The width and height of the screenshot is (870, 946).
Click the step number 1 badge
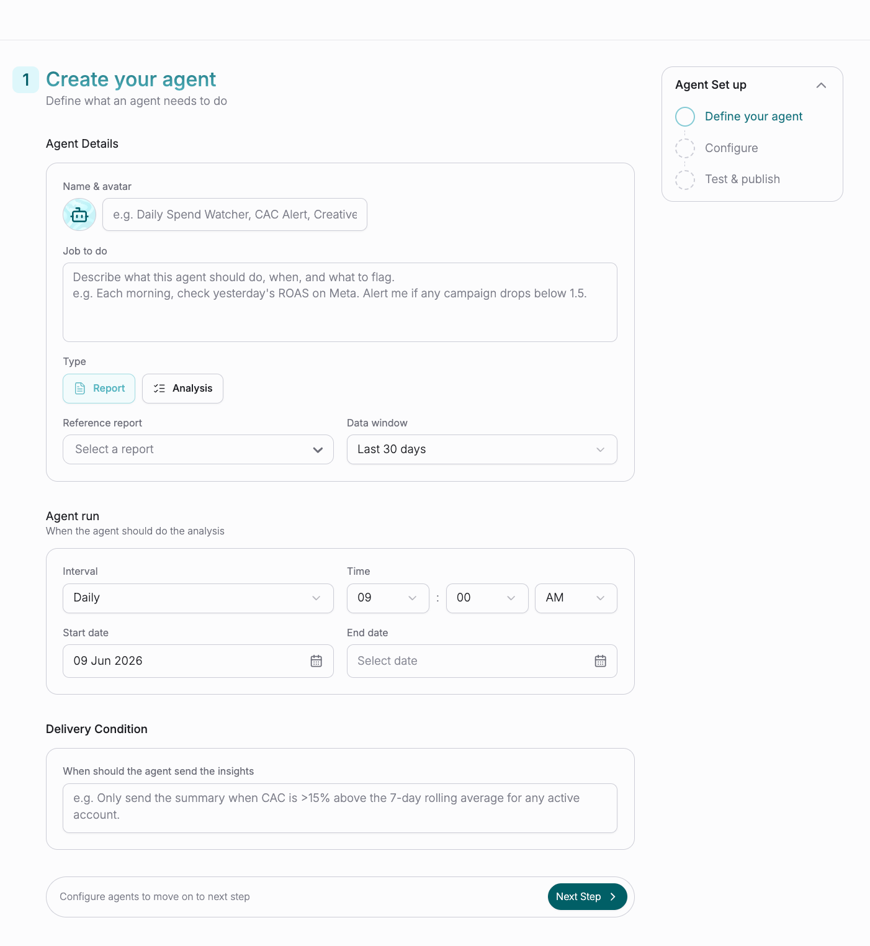pos(26,80)
